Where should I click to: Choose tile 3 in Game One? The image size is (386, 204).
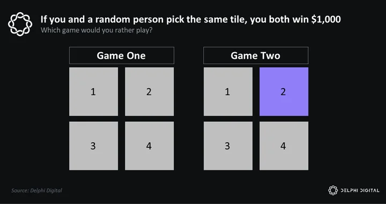[93, 146]
